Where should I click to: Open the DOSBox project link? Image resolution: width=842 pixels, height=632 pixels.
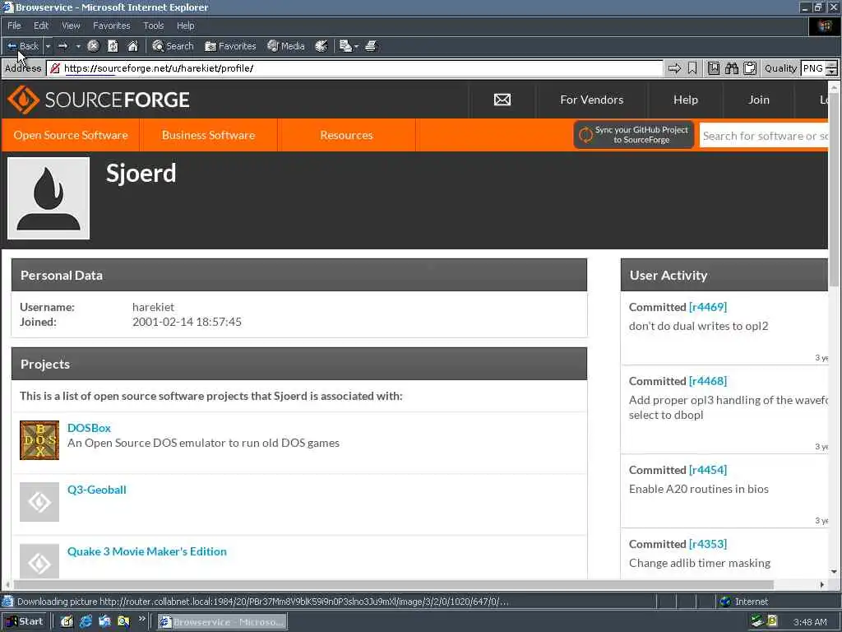[89, 428]
